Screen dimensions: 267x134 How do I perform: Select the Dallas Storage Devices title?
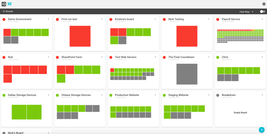[x=22, y=95]
